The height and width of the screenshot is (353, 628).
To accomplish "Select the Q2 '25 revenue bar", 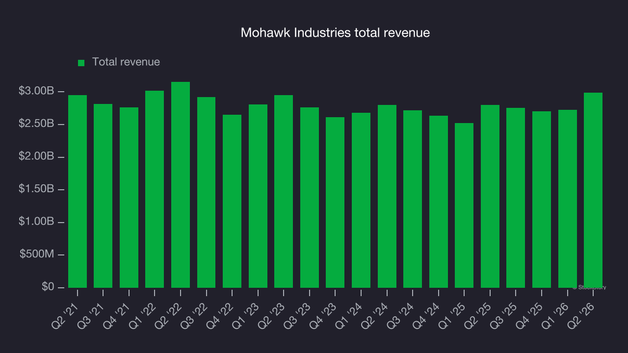I will click(x=490, y=196).
